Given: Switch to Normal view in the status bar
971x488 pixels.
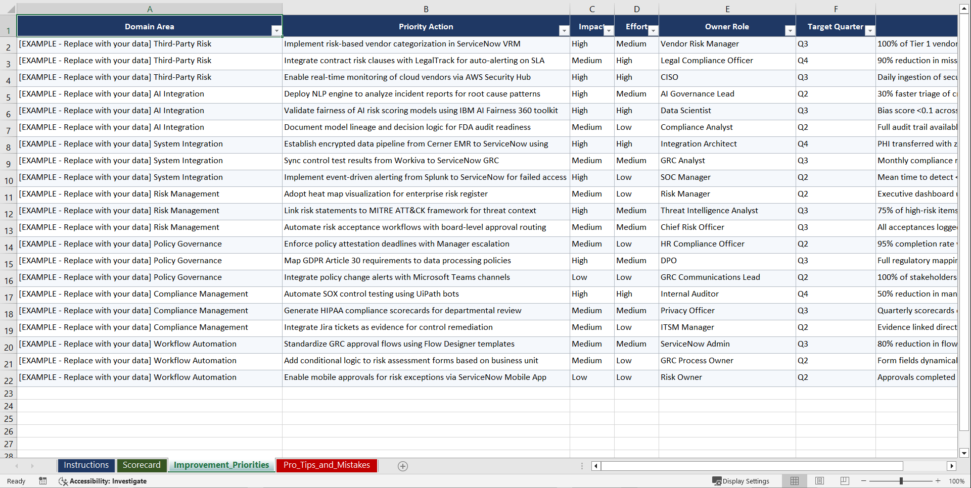Looking at the screenshot, I should [794, 481].
